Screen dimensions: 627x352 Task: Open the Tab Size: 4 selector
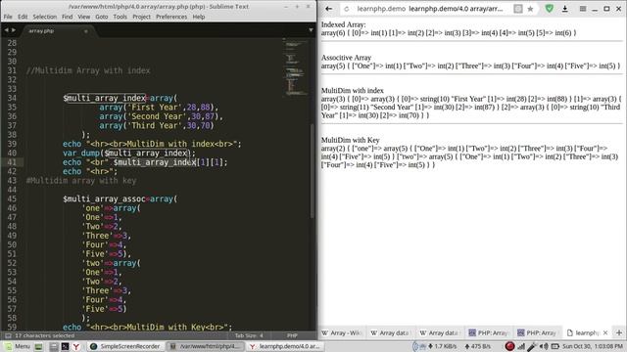[x=249, y=335]
